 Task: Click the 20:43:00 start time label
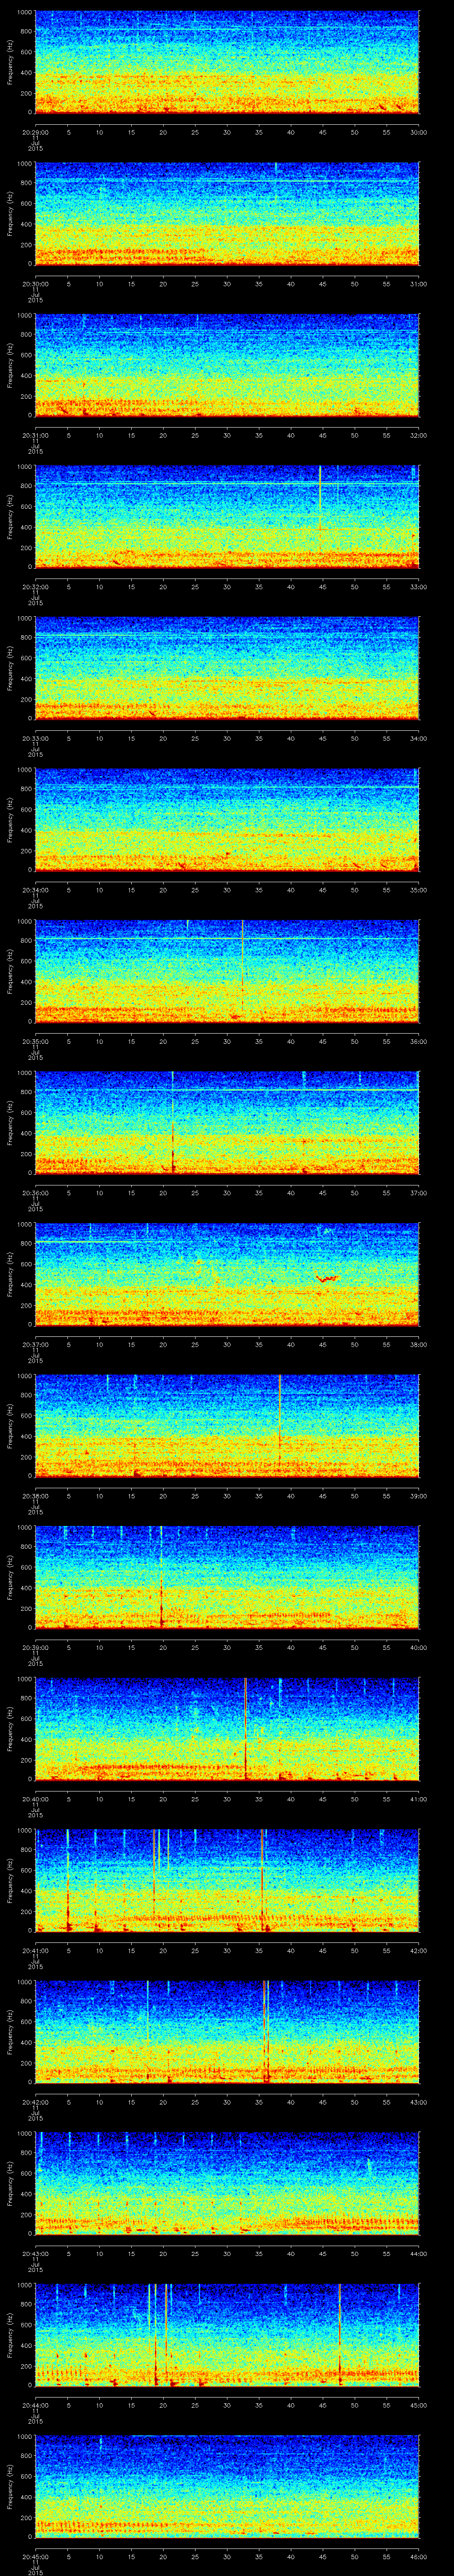(x=35, y=2253)
